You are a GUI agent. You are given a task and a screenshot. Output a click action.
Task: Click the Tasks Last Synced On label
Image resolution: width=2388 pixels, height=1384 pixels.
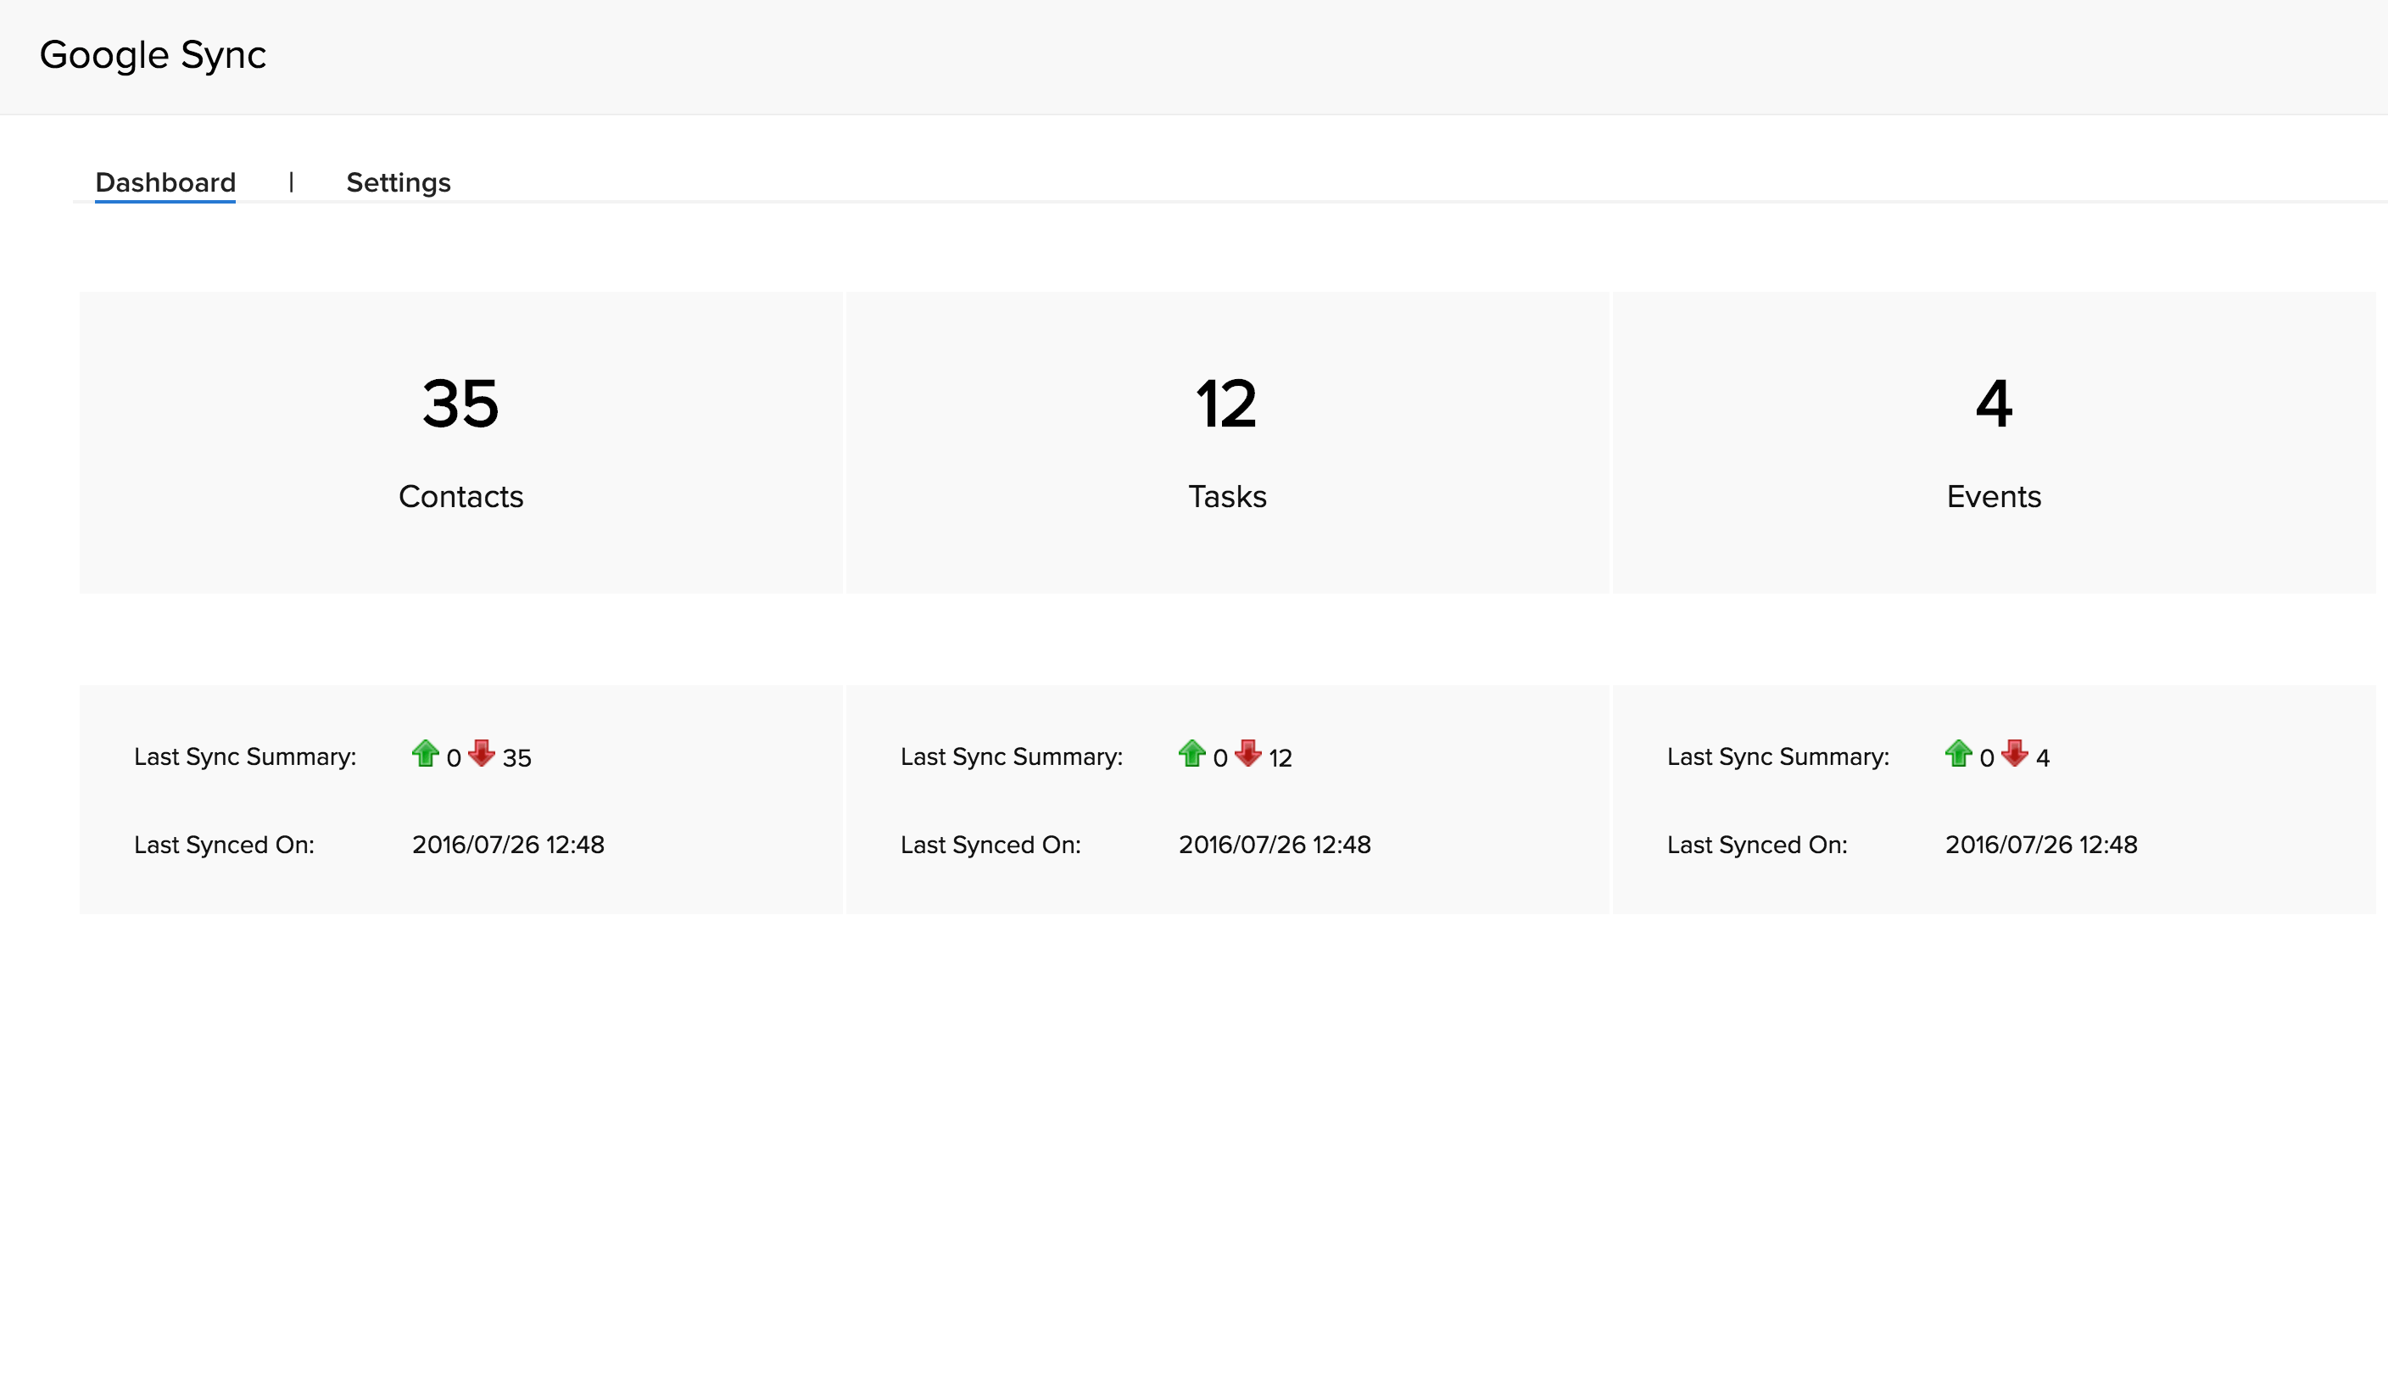[991, 845]
